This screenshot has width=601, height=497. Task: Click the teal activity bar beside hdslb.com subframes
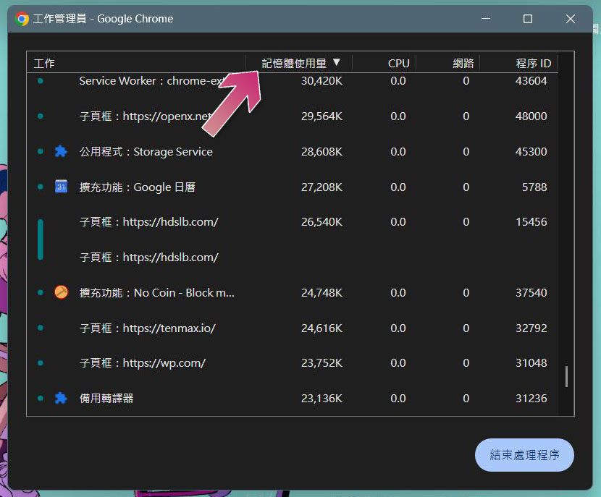pyautogui.click(x=41, y=239)
